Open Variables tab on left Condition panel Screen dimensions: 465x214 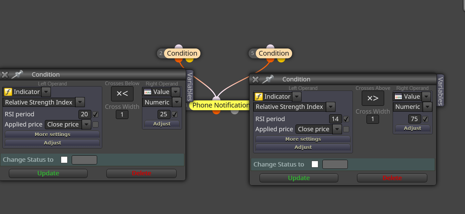(190, 86)
